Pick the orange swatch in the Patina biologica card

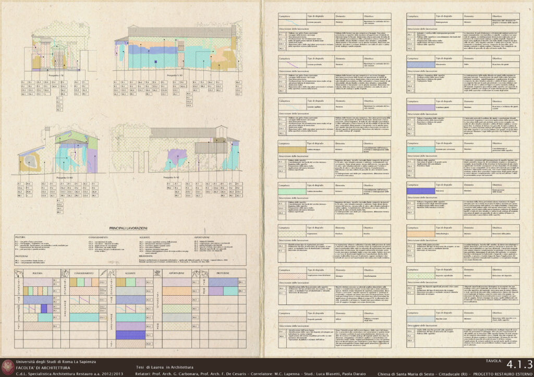pyautogui.click(x=421, y=234)
